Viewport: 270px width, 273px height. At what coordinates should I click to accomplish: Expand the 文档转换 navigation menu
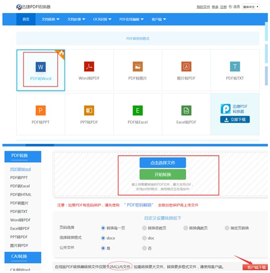click(50, 19)
